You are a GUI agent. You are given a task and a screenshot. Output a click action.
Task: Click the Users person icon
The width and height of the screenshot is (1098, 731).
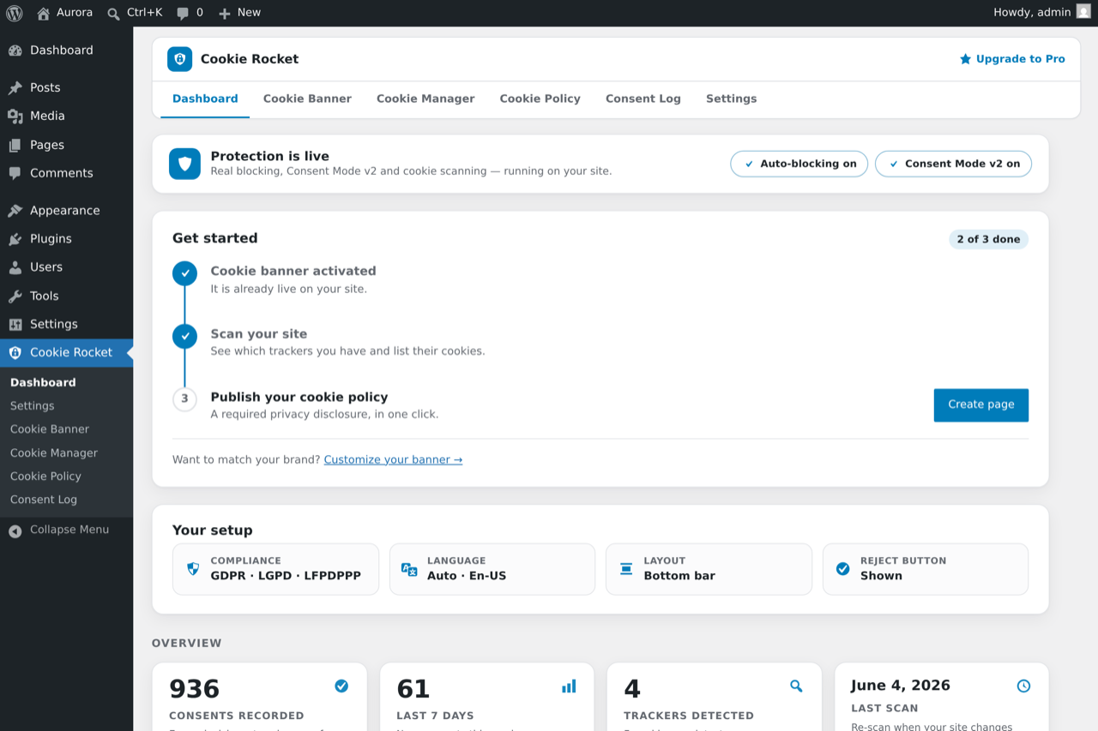point(15,267)
